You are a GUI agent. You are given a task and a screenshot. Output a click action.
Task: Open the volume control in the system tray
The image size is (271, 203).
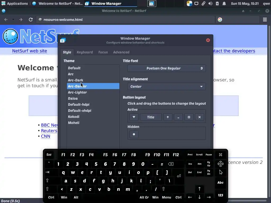click(x=210, y=3)
